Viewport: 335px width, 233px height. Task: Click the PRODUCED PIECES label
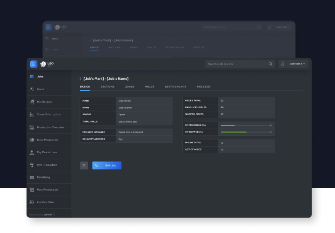coord(196,107)
